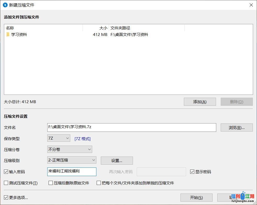Click the 添加 button
Viewport: 257px width, 205px height.
point(200,102)
